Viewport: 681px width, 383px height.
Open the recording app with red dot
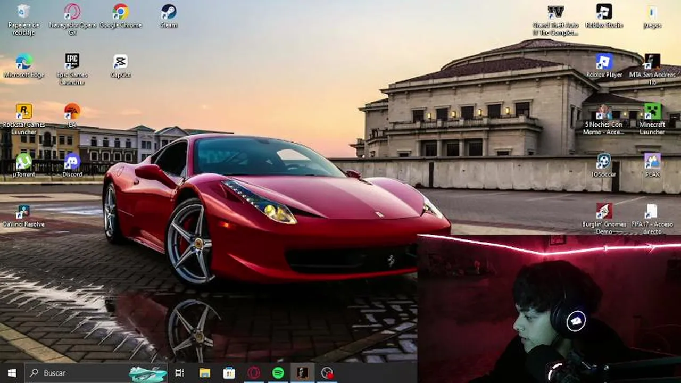pos(327,373)
